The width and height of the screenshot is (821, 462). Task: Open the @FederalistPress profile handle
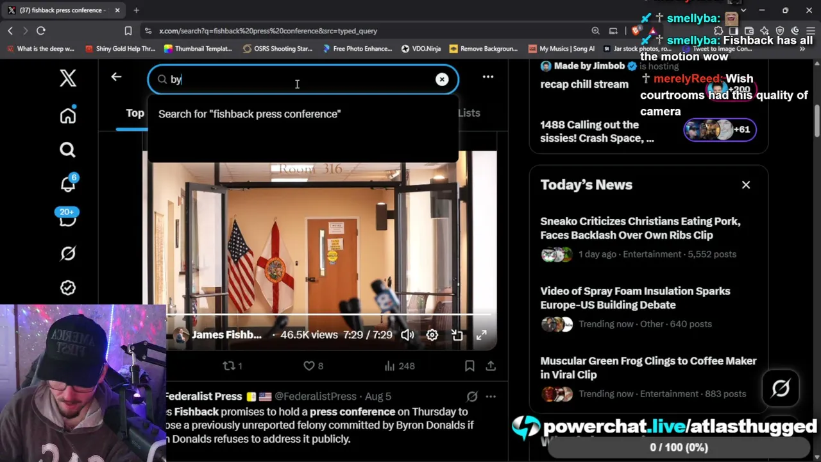316,397
